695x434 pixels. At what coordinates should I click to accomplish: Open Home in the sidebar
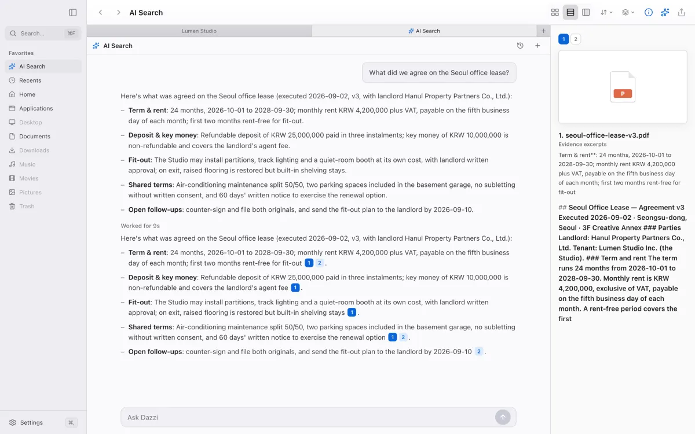43,94
